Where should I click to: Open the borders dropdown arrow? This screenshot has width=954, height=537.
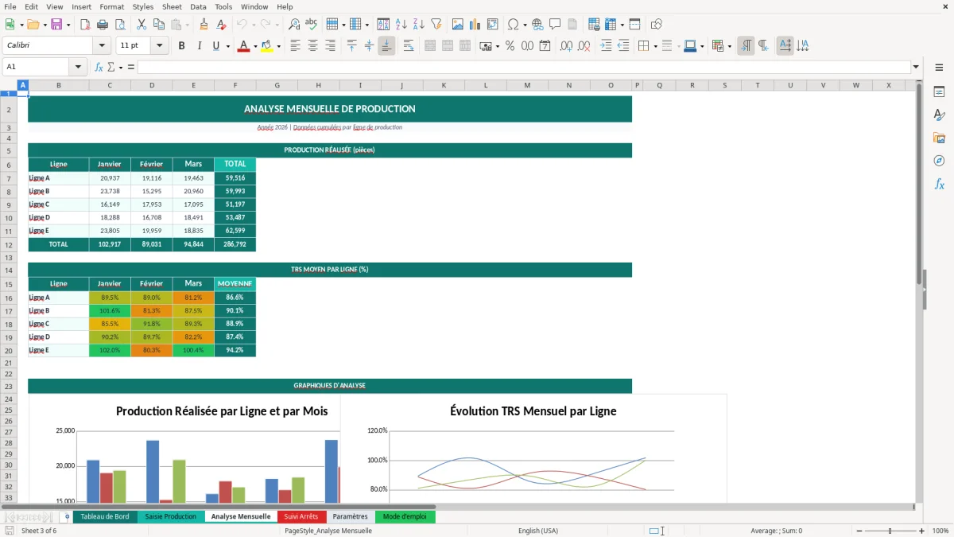[657, 46]
